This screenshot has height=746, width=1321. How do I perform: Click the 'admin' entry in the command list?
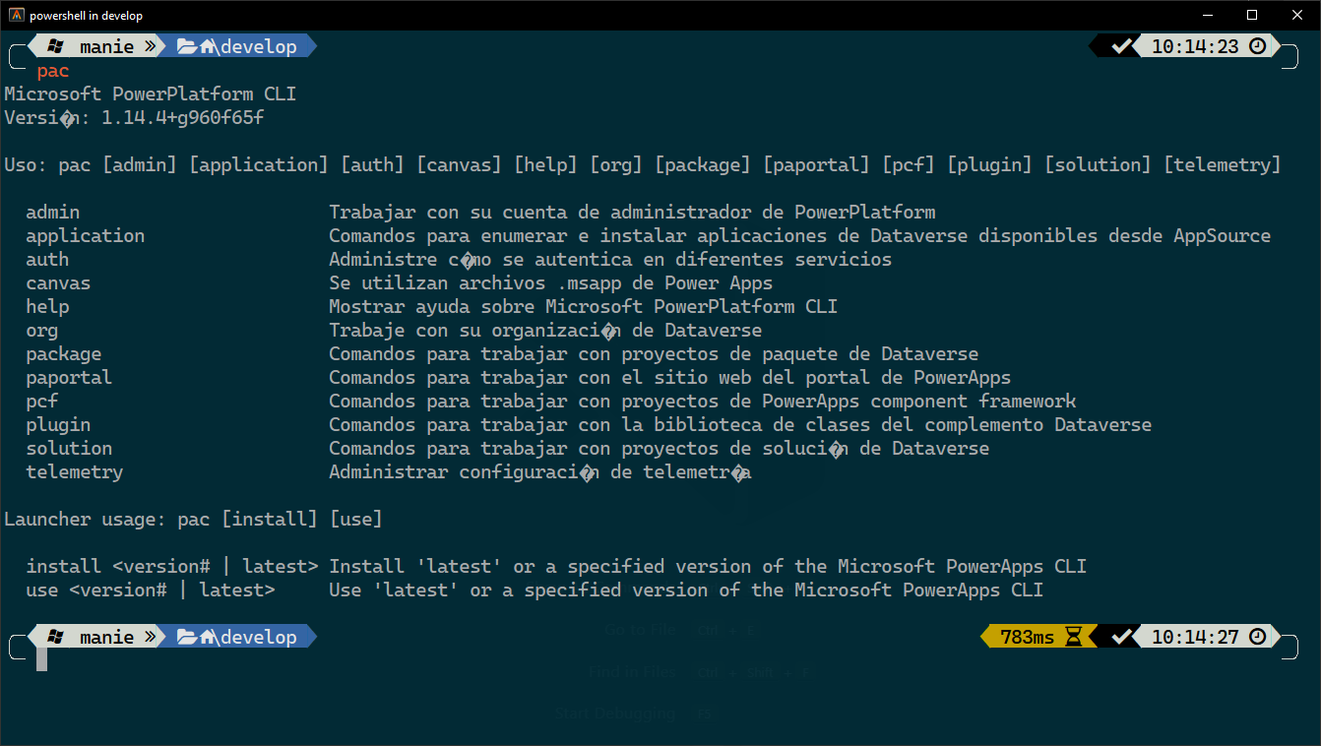tap(52, 212)
